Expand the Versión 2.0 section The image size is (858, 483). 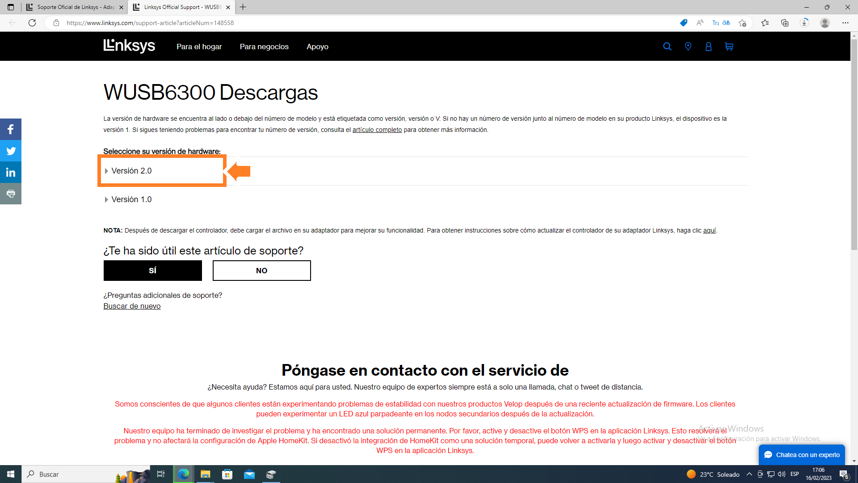click(131, 171)
